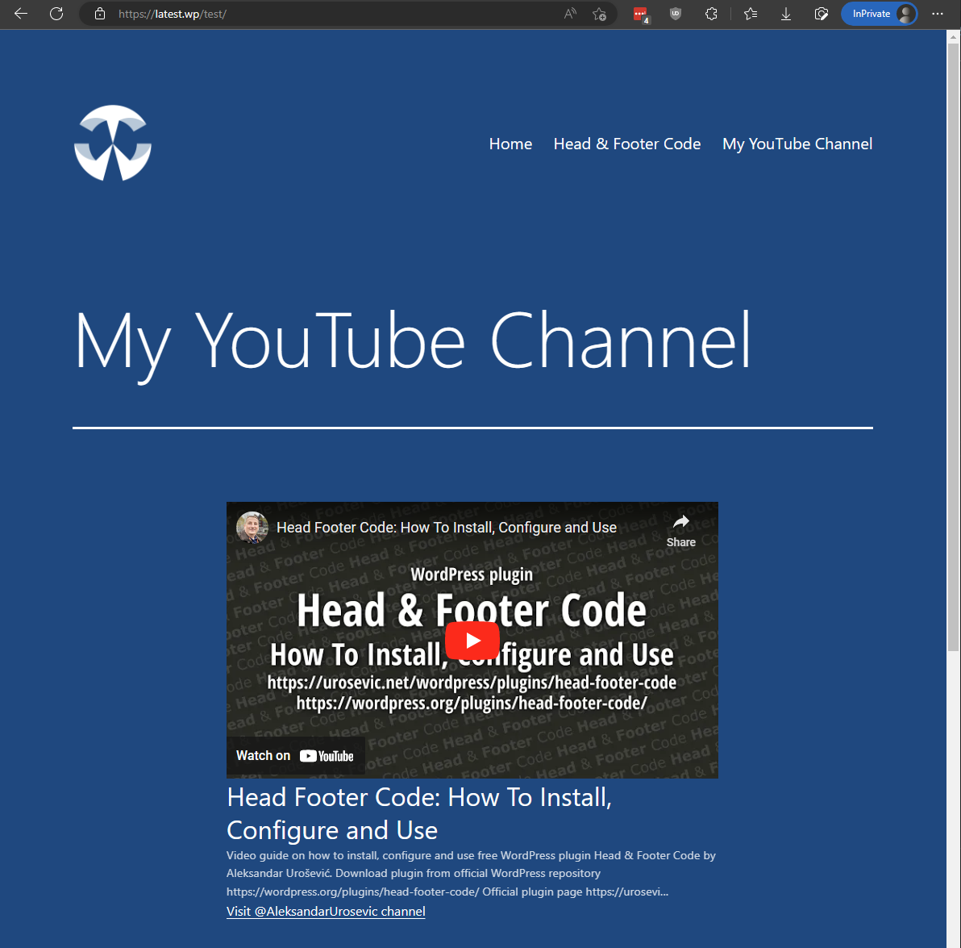Viewport: 961px width, 948px height.
Task: Open the Downloads arrow icon
Action: [786, 14]
